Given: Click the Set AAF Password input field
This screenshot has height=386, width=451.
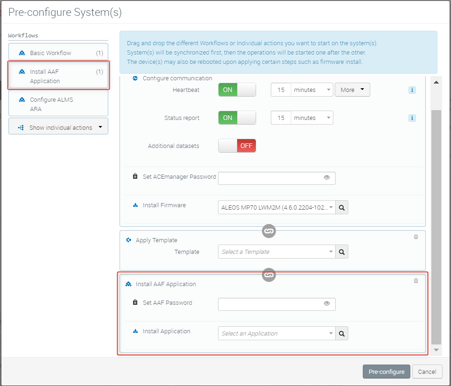Looking at the screenshot, I should 271,303.
